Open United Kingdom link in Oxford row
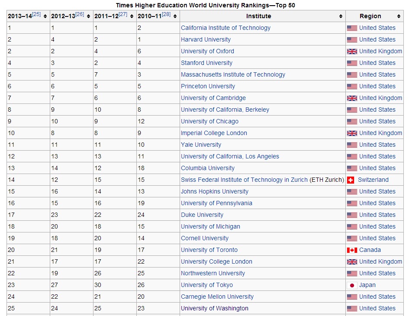The width and height of the screenshot is (409, 316). coord(380,51)
